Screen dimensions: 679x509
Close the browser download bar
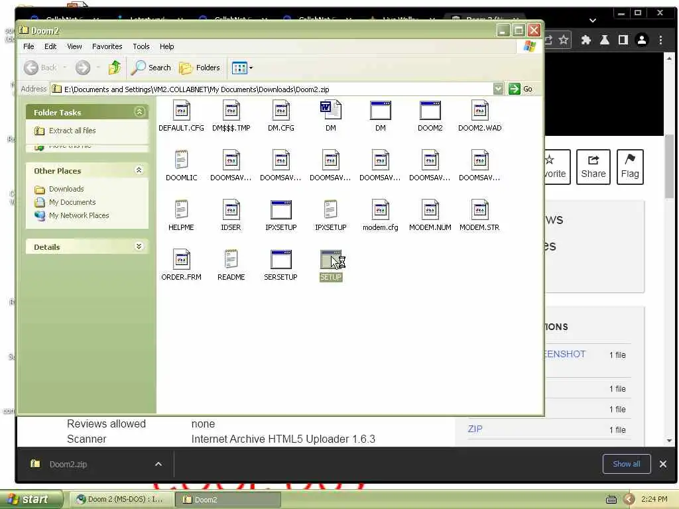(x=663, y=464)
